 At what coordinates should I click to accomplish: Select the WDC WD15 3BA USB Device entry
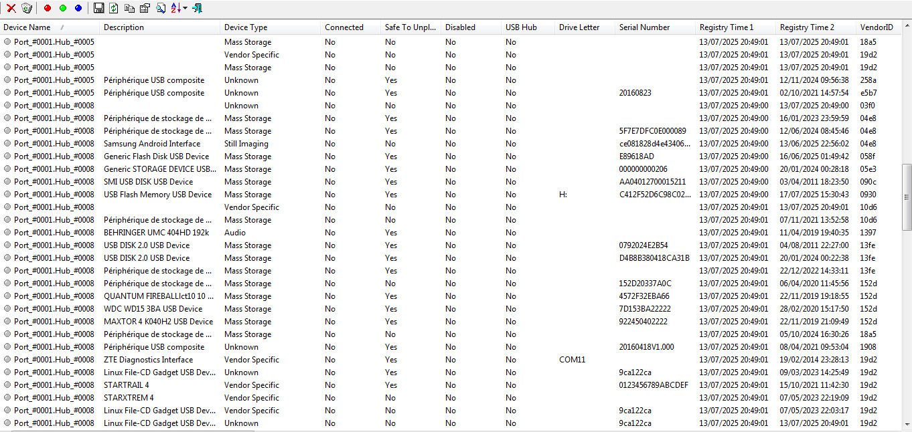pos(153,309)
